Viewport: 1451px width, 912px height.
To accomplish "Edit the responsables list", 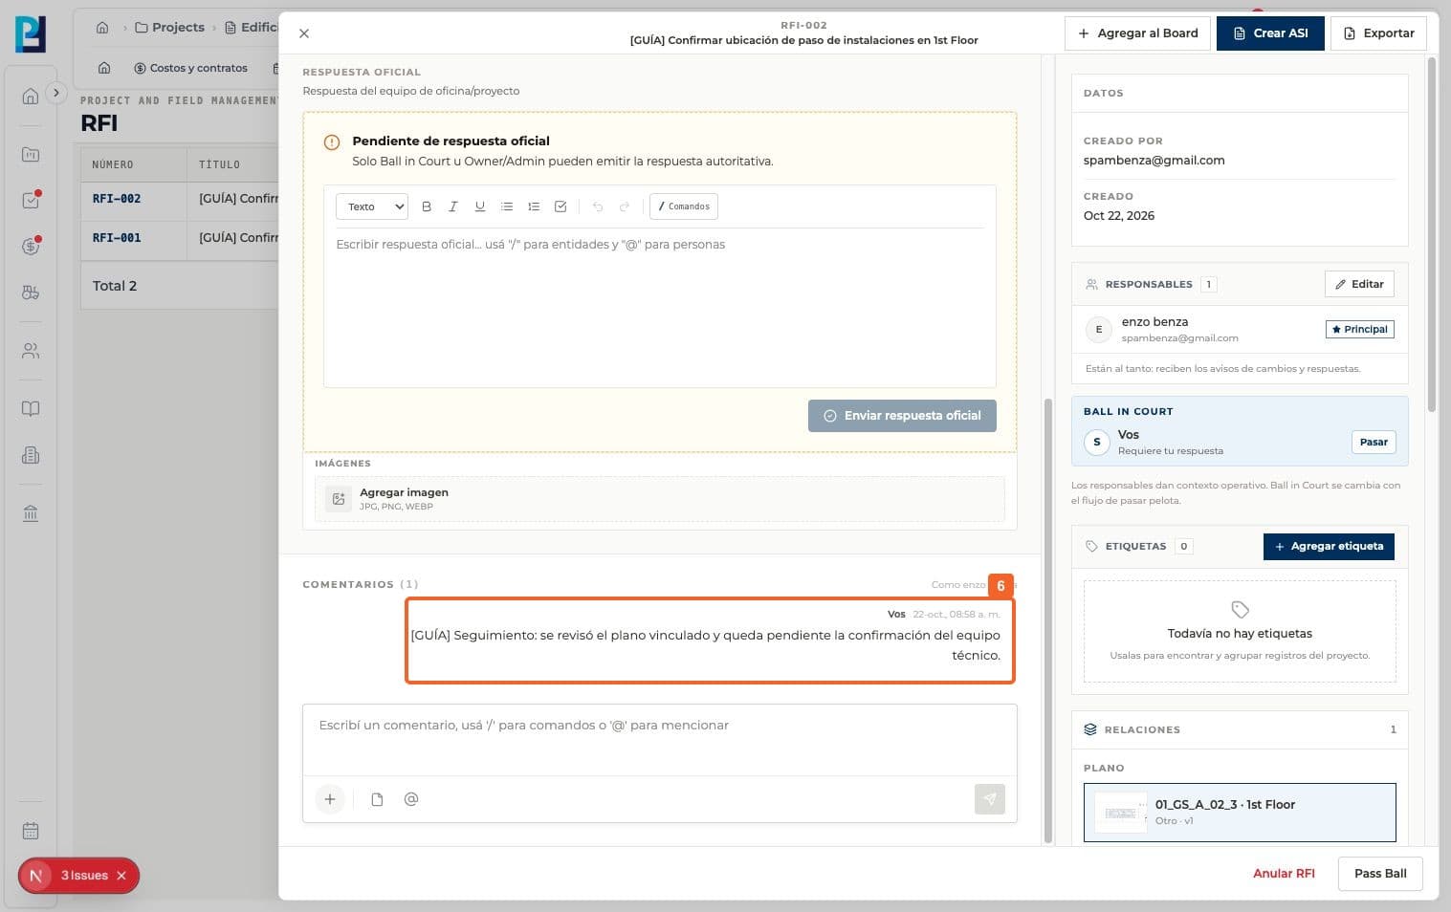I will [1359, 284].
